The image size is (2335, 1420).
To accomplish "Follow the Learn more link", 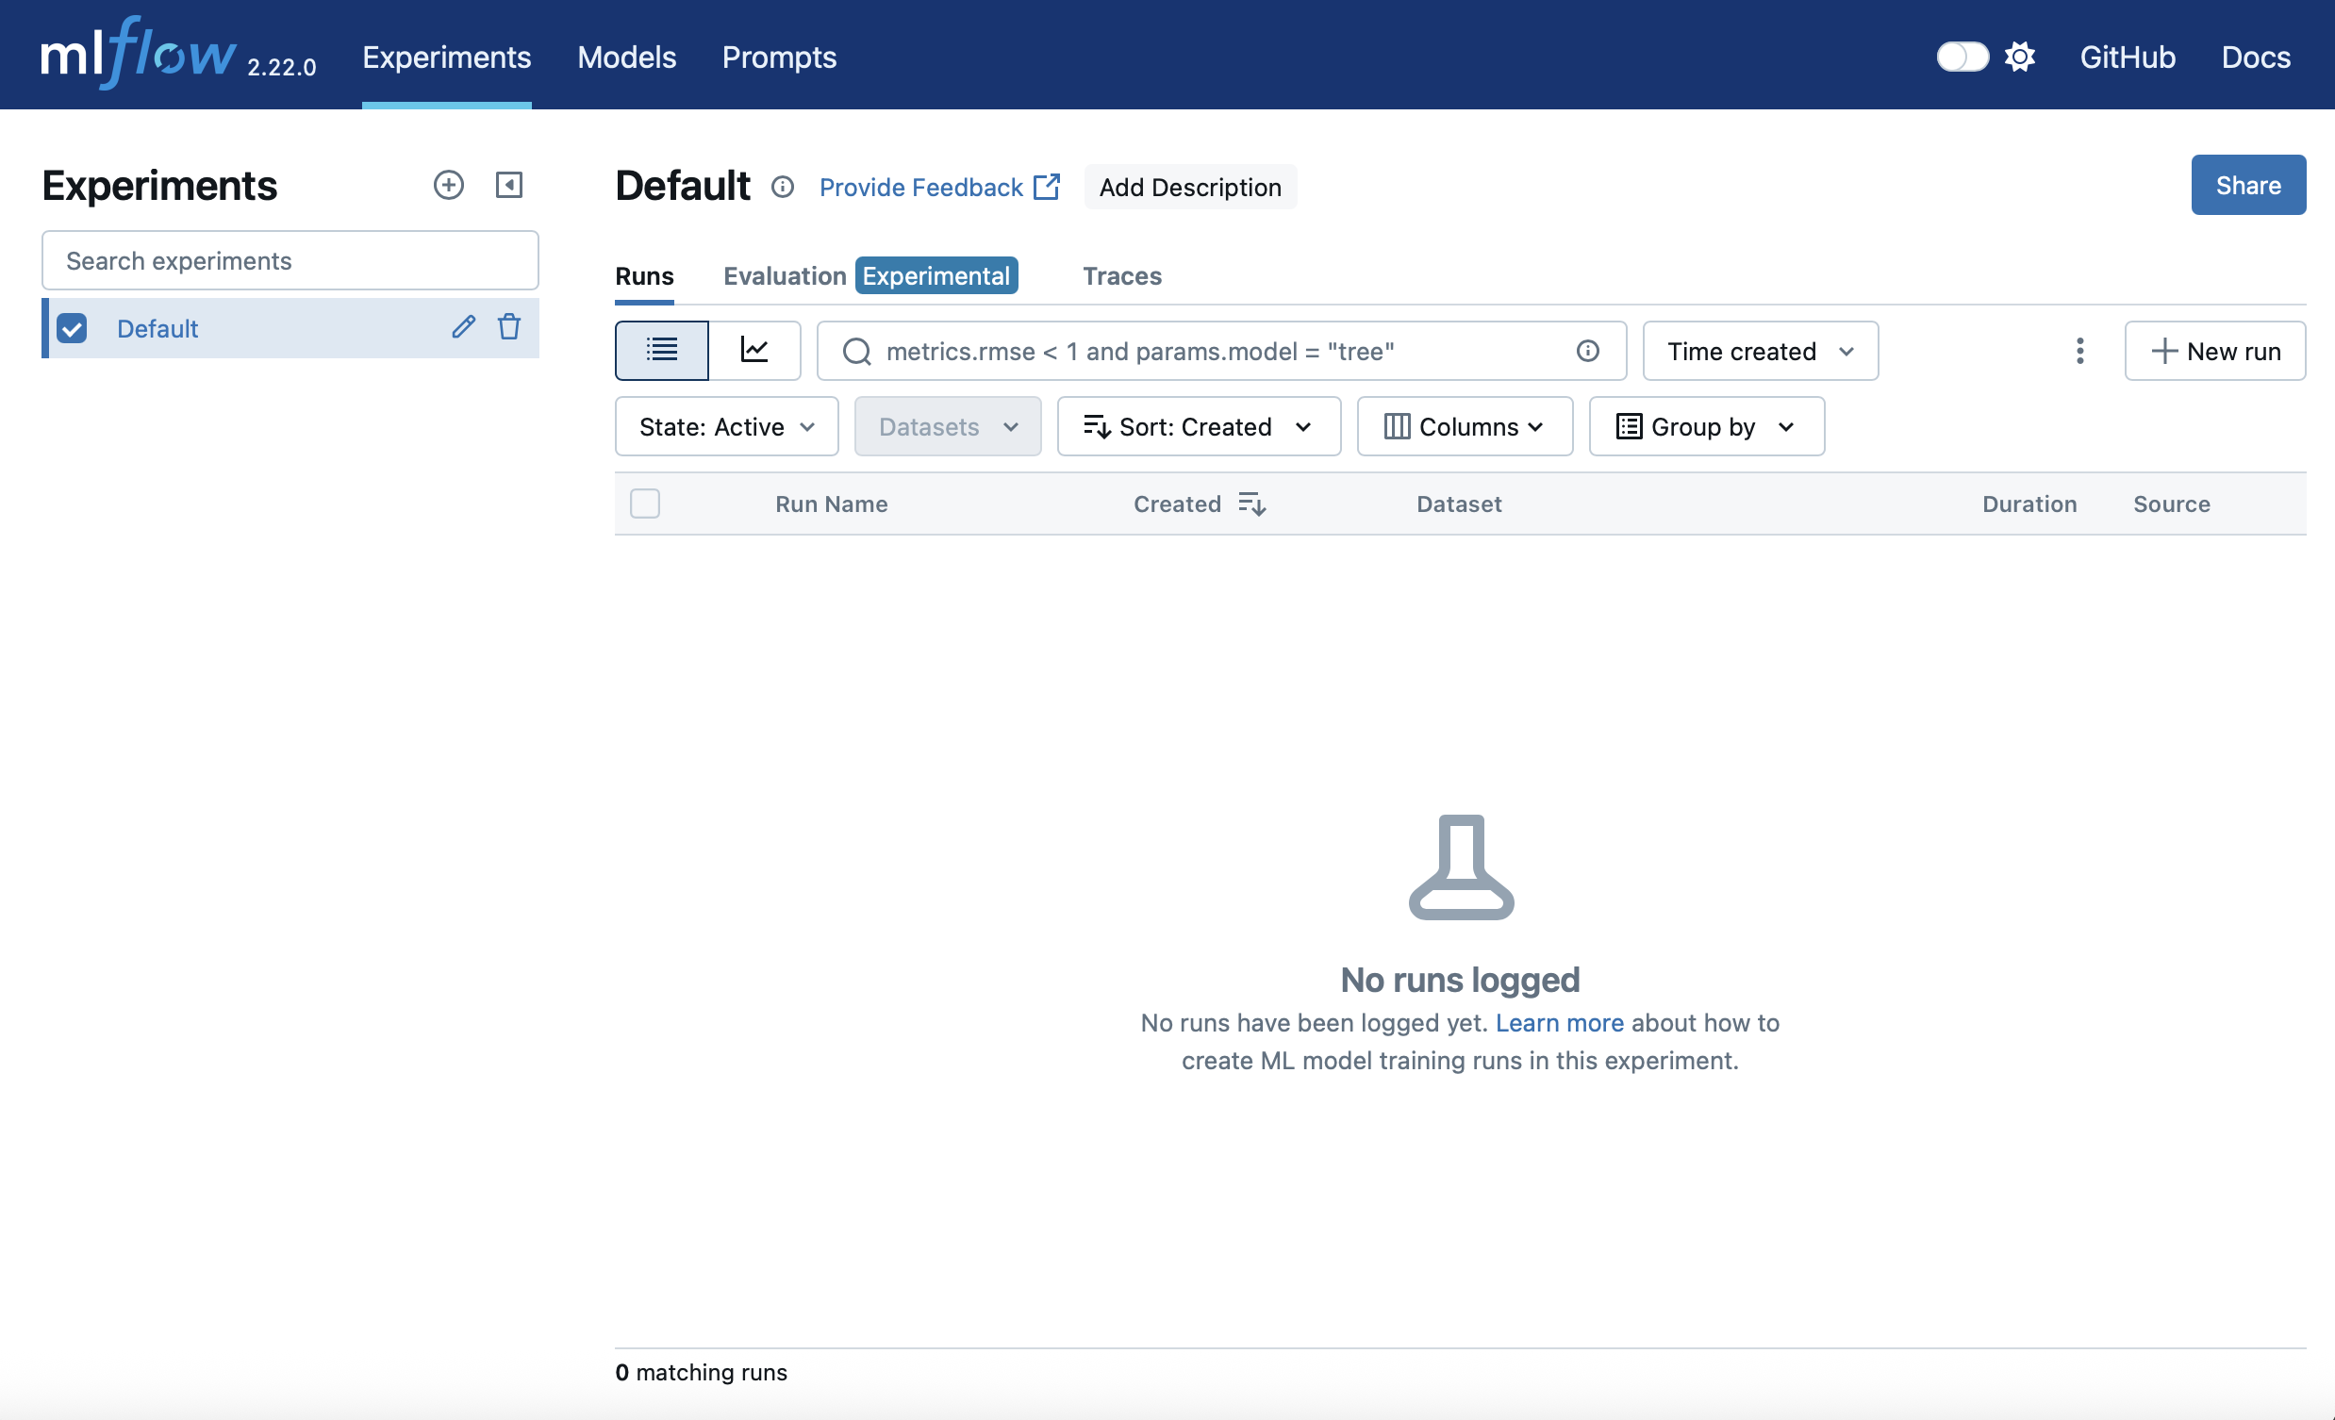I will click(x=1559, y=1022).
